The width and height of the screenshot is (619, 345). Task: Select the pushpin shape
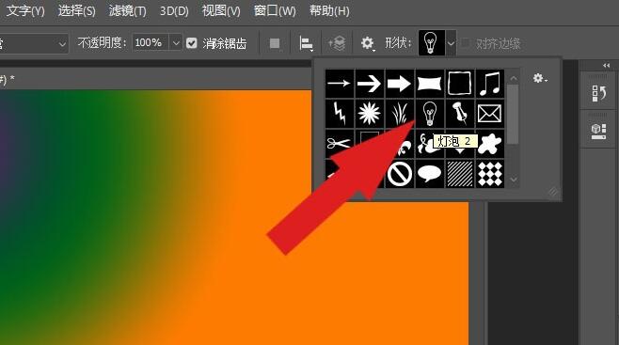(x=460, y=114)
